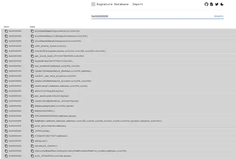Viewport: 236px width, 159px height.
Task: Copy name icon for randallAteMySandwich (bytes)
Action: pos(32,101)
